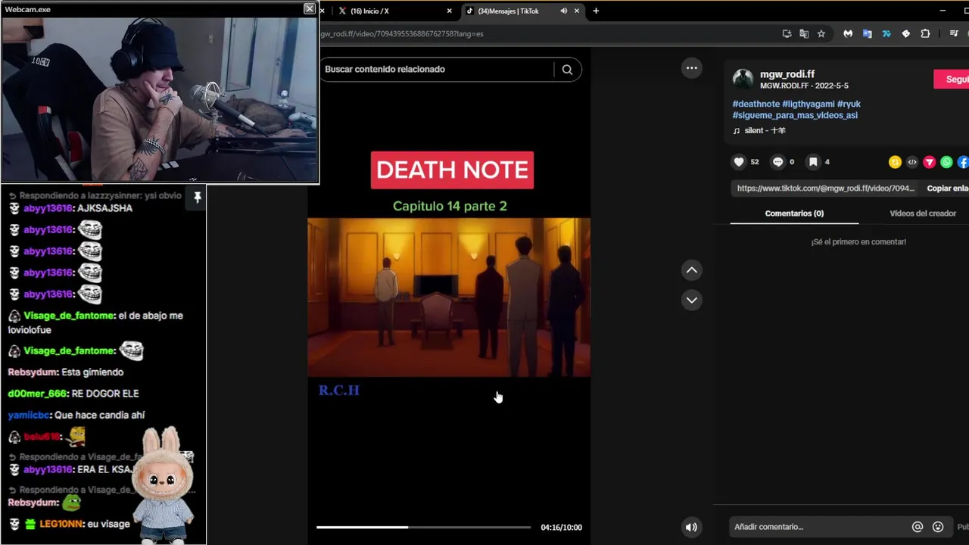The height and width of the screenshot is (545, 969).
Task: Click abyy13616 message 'AJKSAJSHA'
Action: 70,208
